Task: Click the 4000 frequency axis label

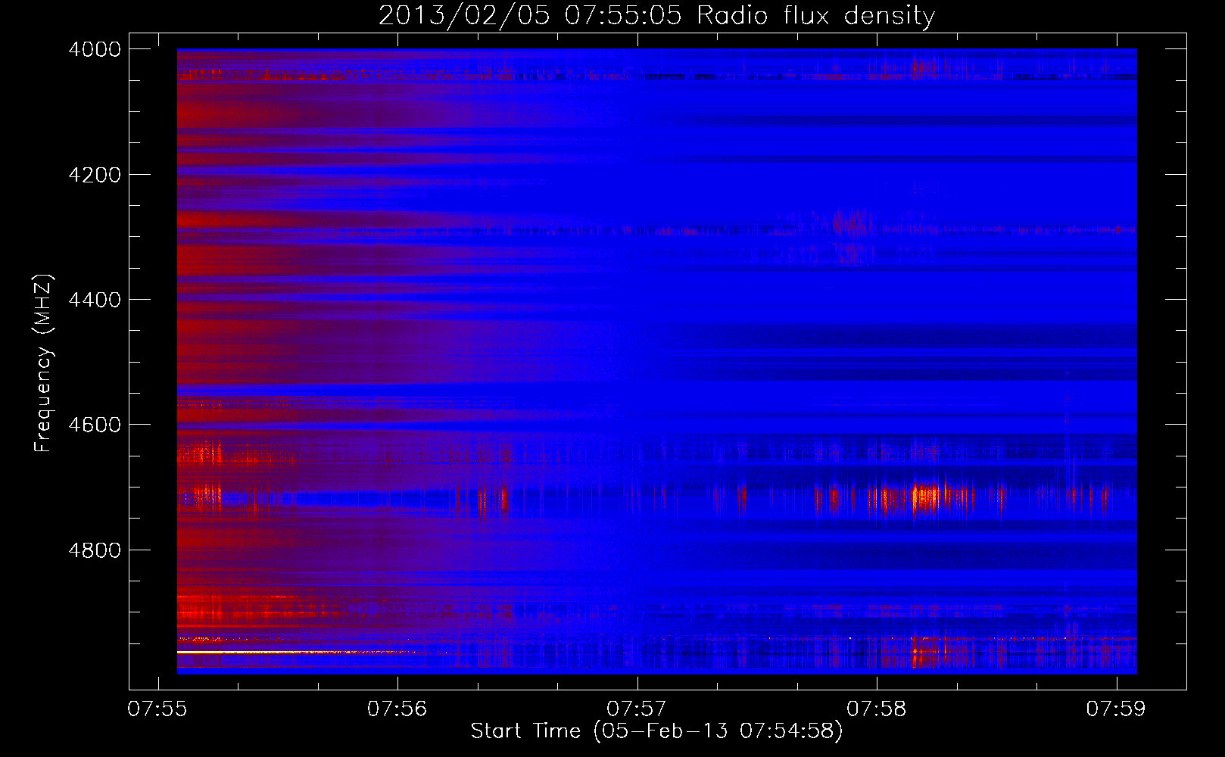Action: [95, 49]
